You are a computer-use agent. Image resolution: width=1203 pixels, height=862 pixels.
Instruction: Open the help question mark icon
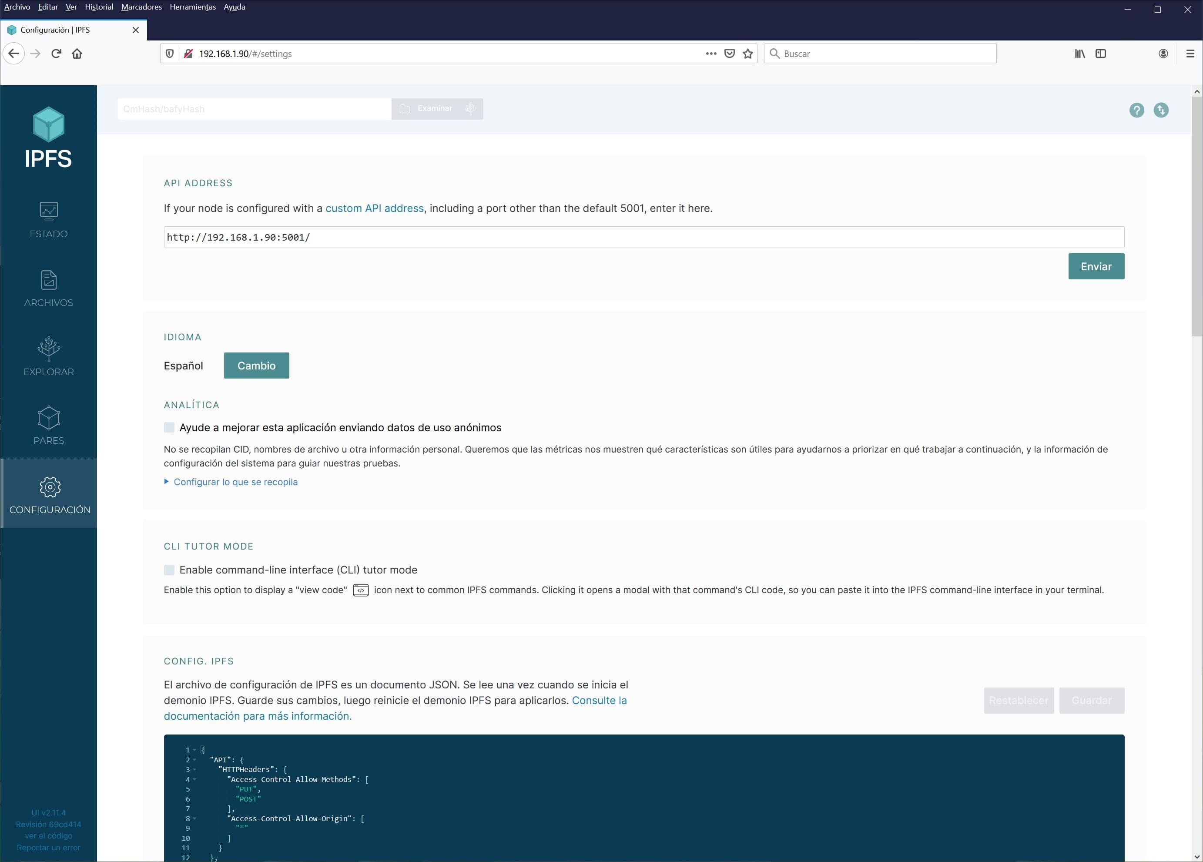[x=1136, y=110]
